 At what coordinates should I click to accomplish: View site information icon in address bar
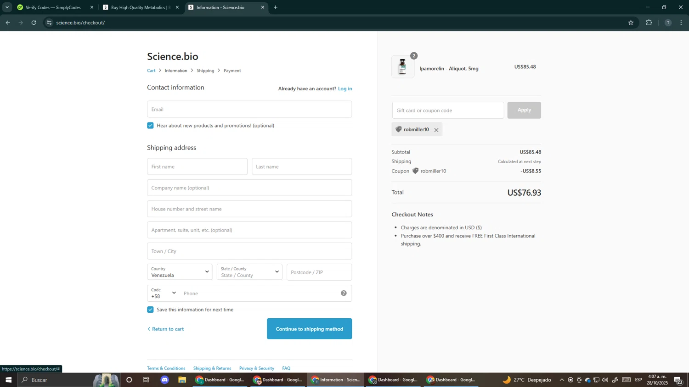49,22
